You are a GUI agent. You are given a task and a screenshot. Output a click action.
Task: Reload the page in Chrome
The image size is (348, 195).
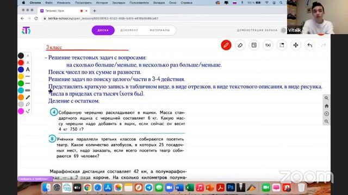click(36, 18)
